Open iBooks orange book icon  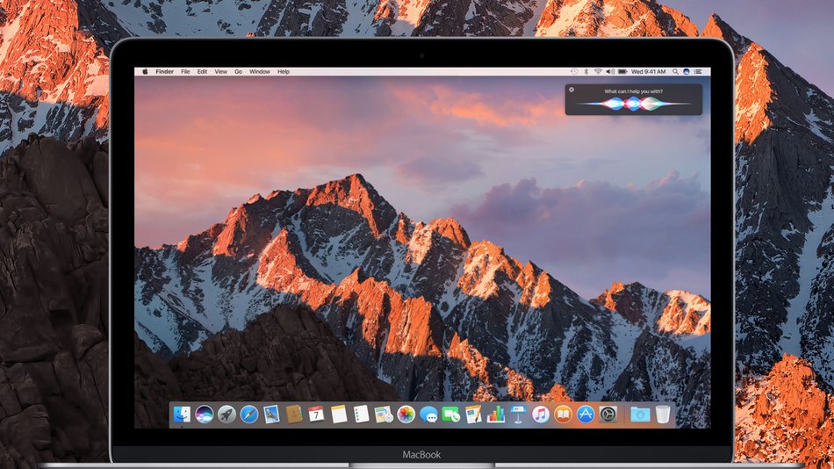(x=563, y=415)
